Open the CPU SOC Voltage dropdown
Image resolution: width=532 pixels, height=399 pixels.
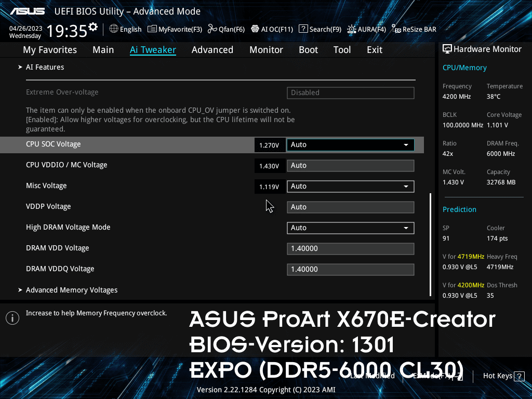click(351, 145)
